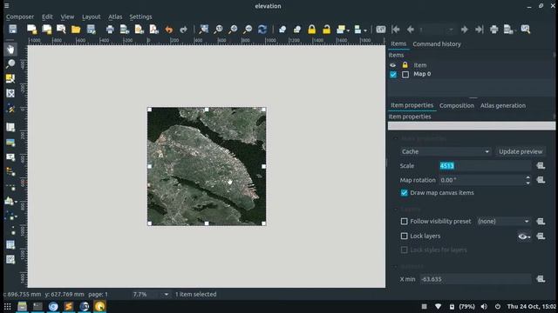
Task: Click the Atlas settings icon
Action: pyautogui.click(x=525, y=29)
